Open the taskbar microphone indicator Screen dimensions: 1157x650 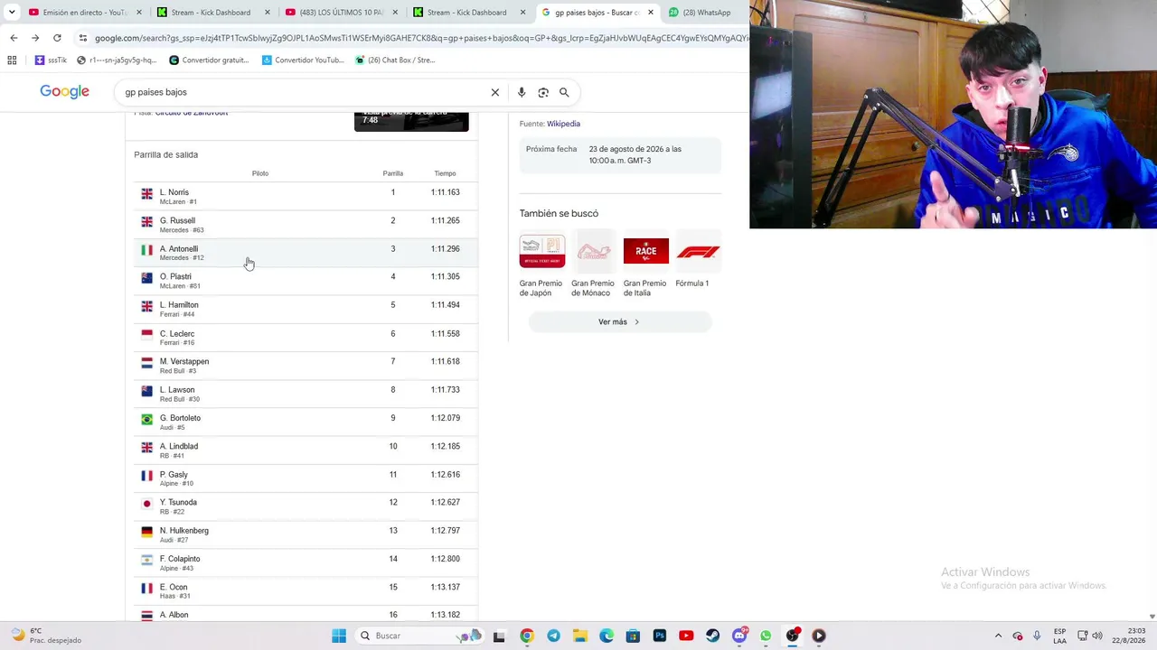point(1037,636)
